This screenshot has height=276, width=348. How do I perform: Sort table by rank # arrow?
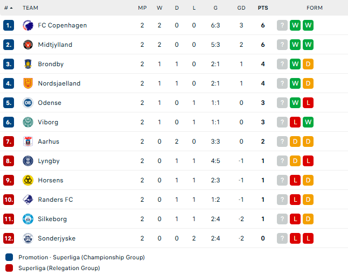(9, 8)
